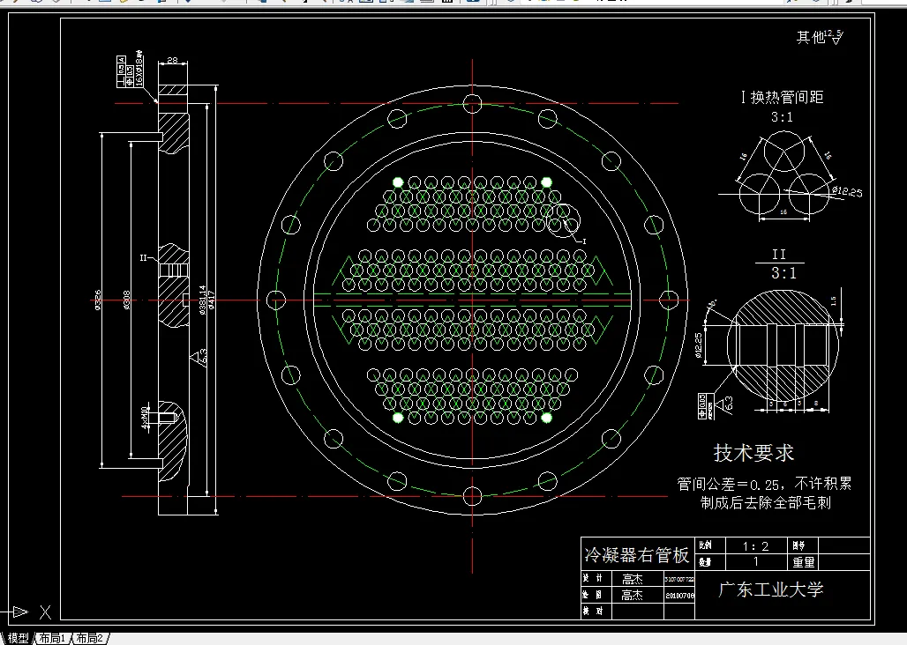Select the 28 thickness dimension
Viewport: 907px width, 645px height.
point(172,59)
